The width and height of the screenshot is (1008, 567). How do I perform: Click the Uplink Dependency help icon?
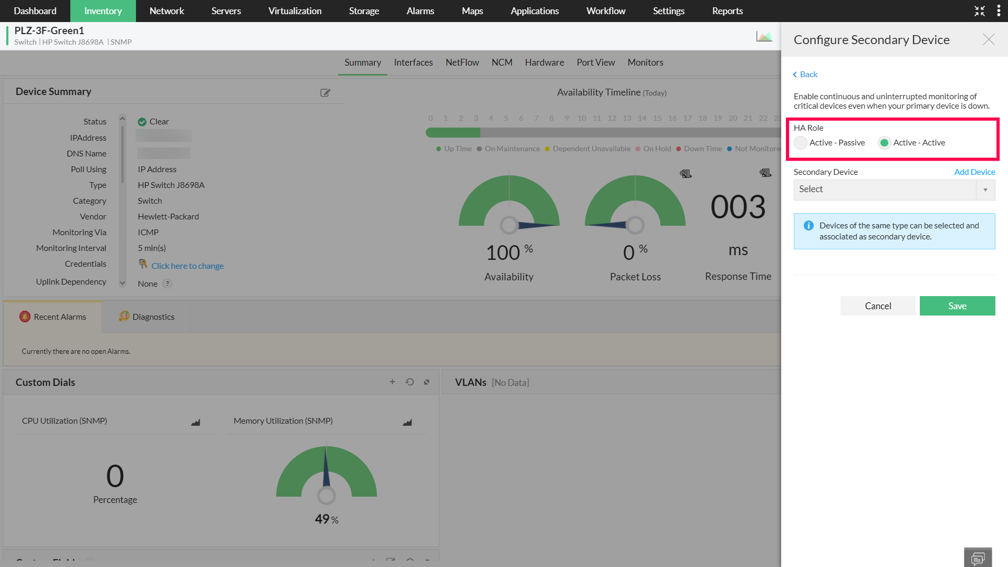(167, 283)
